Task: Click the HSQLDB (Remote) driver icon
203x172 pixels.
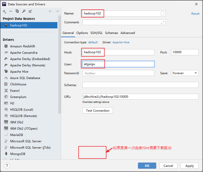Action: coord(6,116)
